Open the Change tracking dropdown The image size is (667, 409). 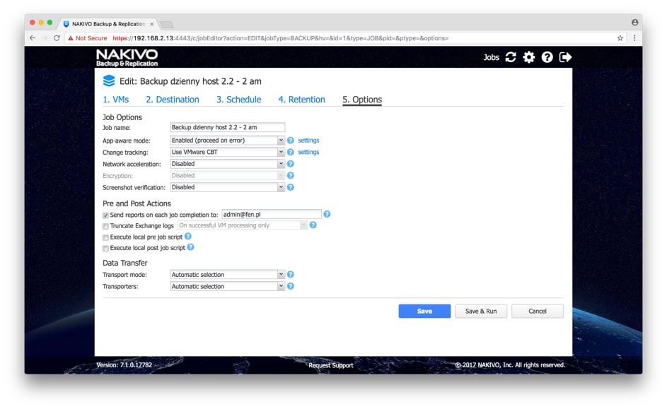[227, 152]
